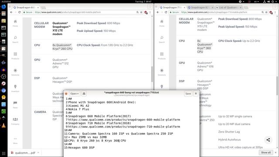Bookmark the Snapdragon 710 page with the star
The image size is (279, 157).
[266, 12]
